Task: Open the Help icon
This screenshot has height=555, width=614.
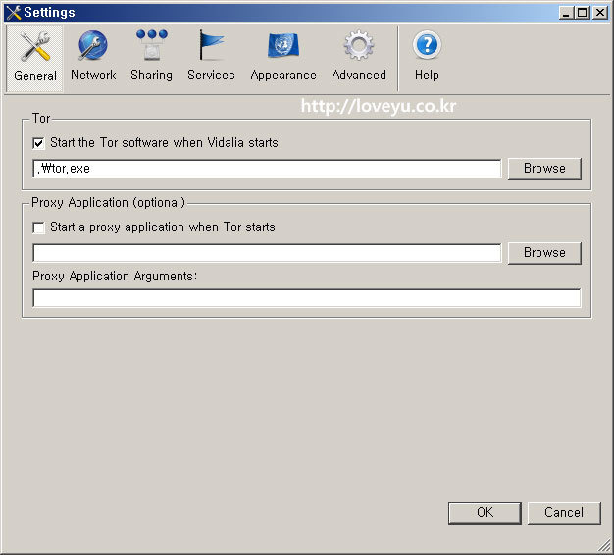Action: [427, 58]
